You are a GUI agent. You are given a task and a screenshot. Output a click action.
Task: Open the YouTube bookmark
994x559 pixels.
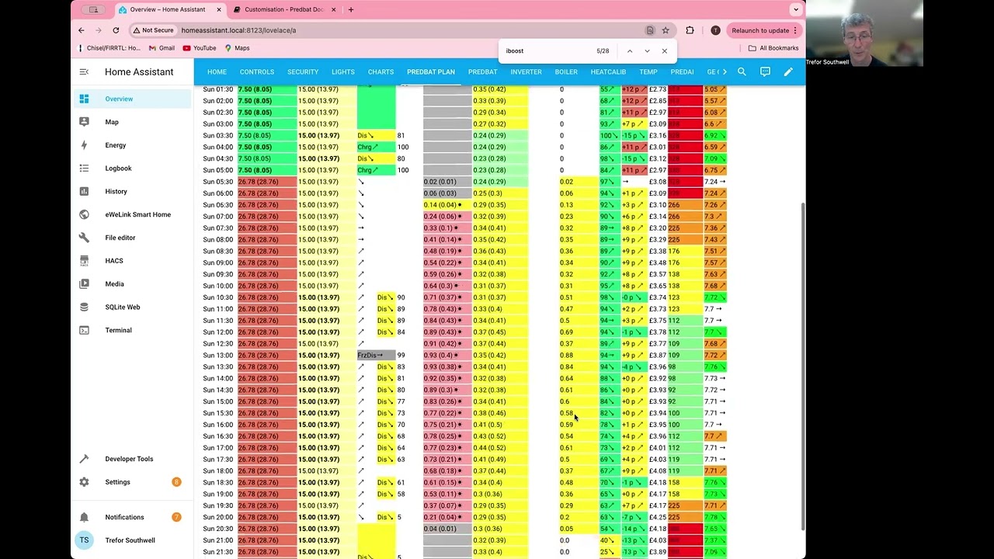click(x=200, y=48)
